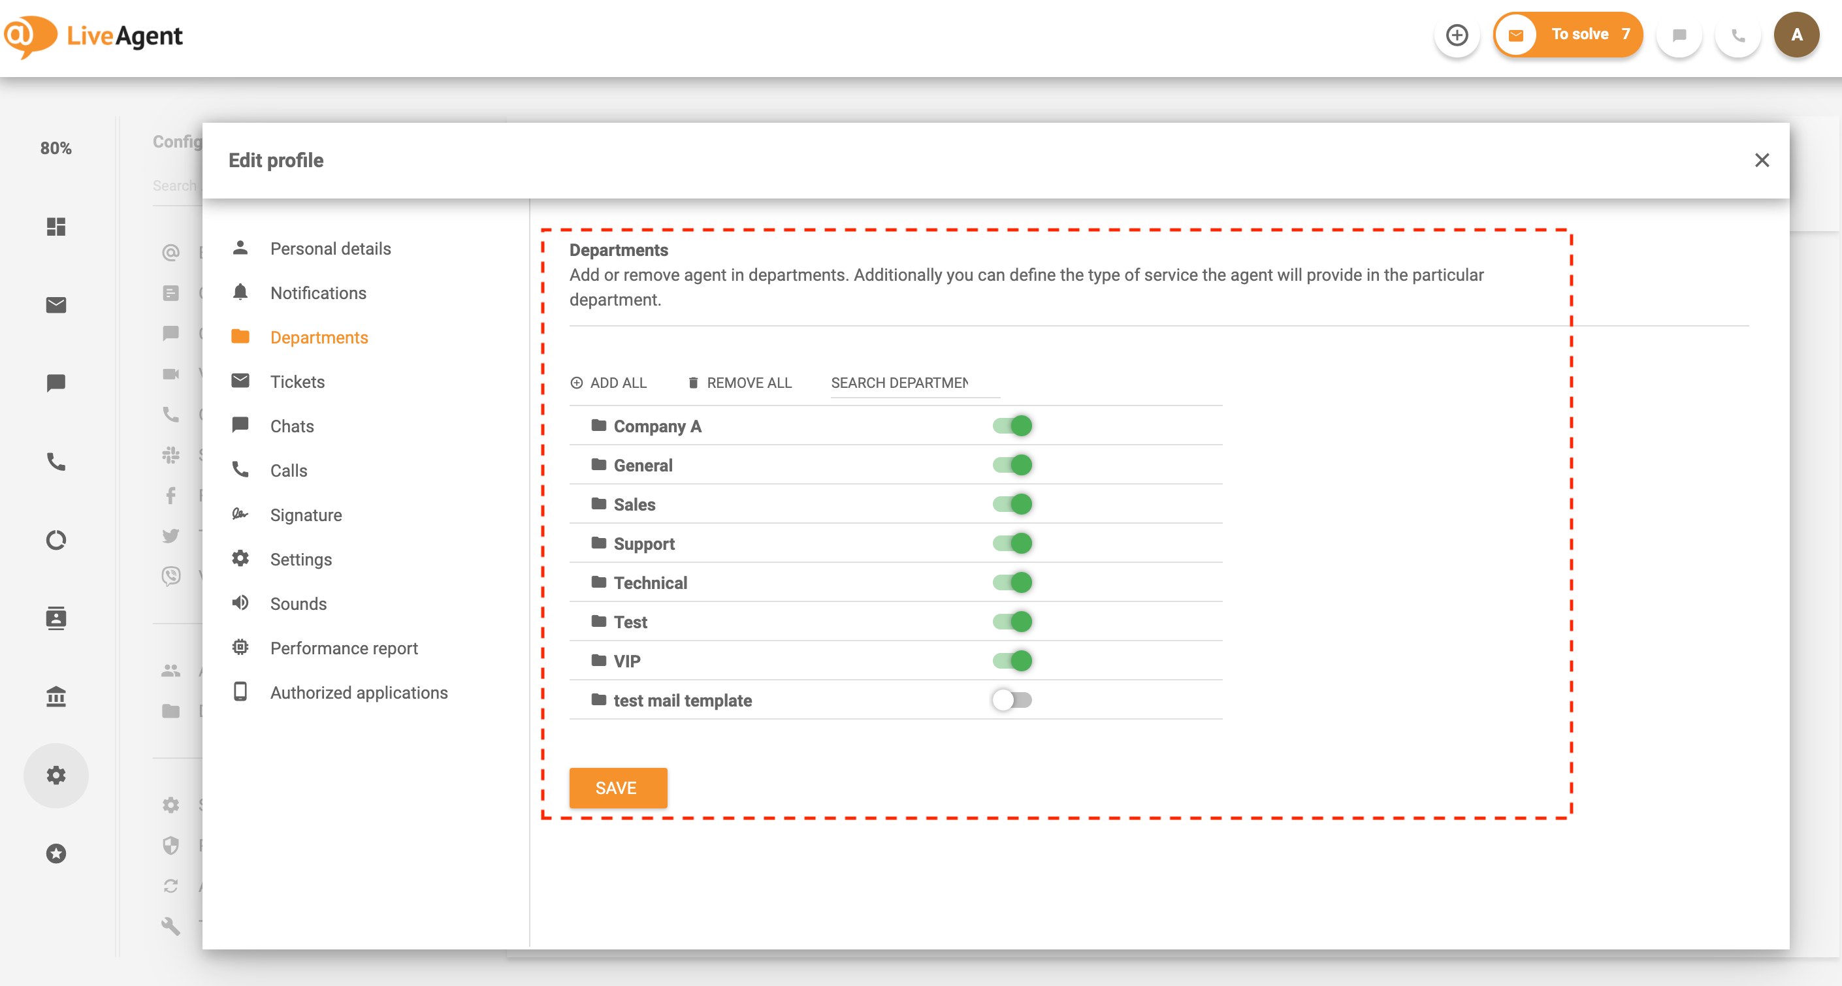
Task: Open the Dashboard panel from sidebar
Action: point(56,227)
